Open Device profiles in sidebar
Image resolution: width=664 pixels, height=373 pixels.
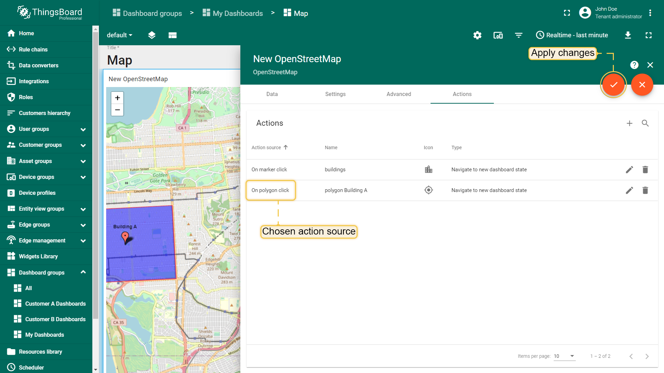(x=46, y=193)
